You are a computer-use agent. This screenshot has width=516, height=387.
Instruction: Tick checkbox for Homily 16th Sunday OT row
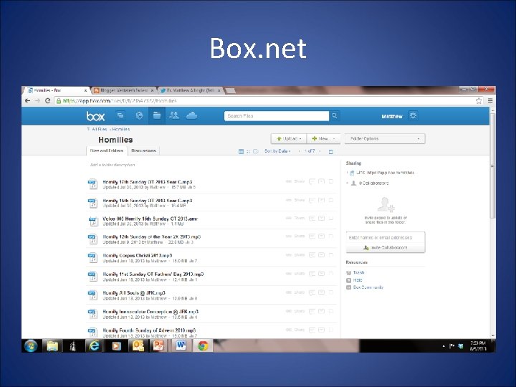tap(331, 200)
